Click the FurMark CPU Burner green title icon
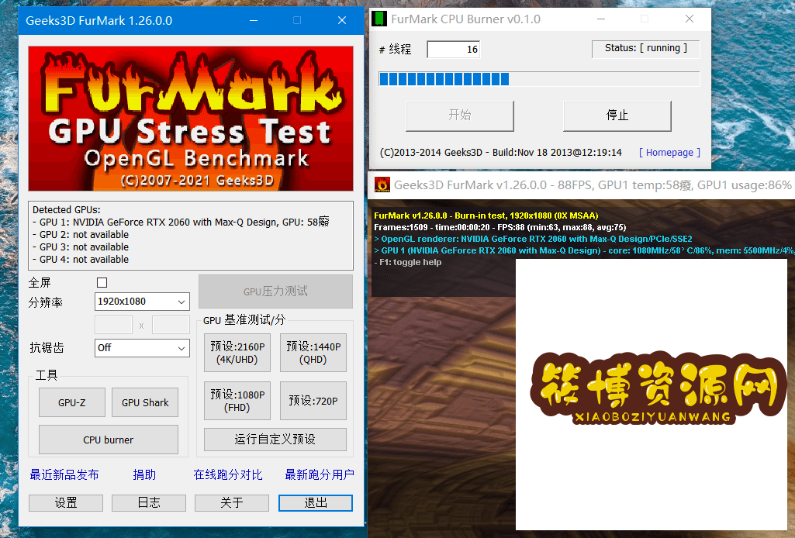Viewport: 795px width, 538px height. 378,19
